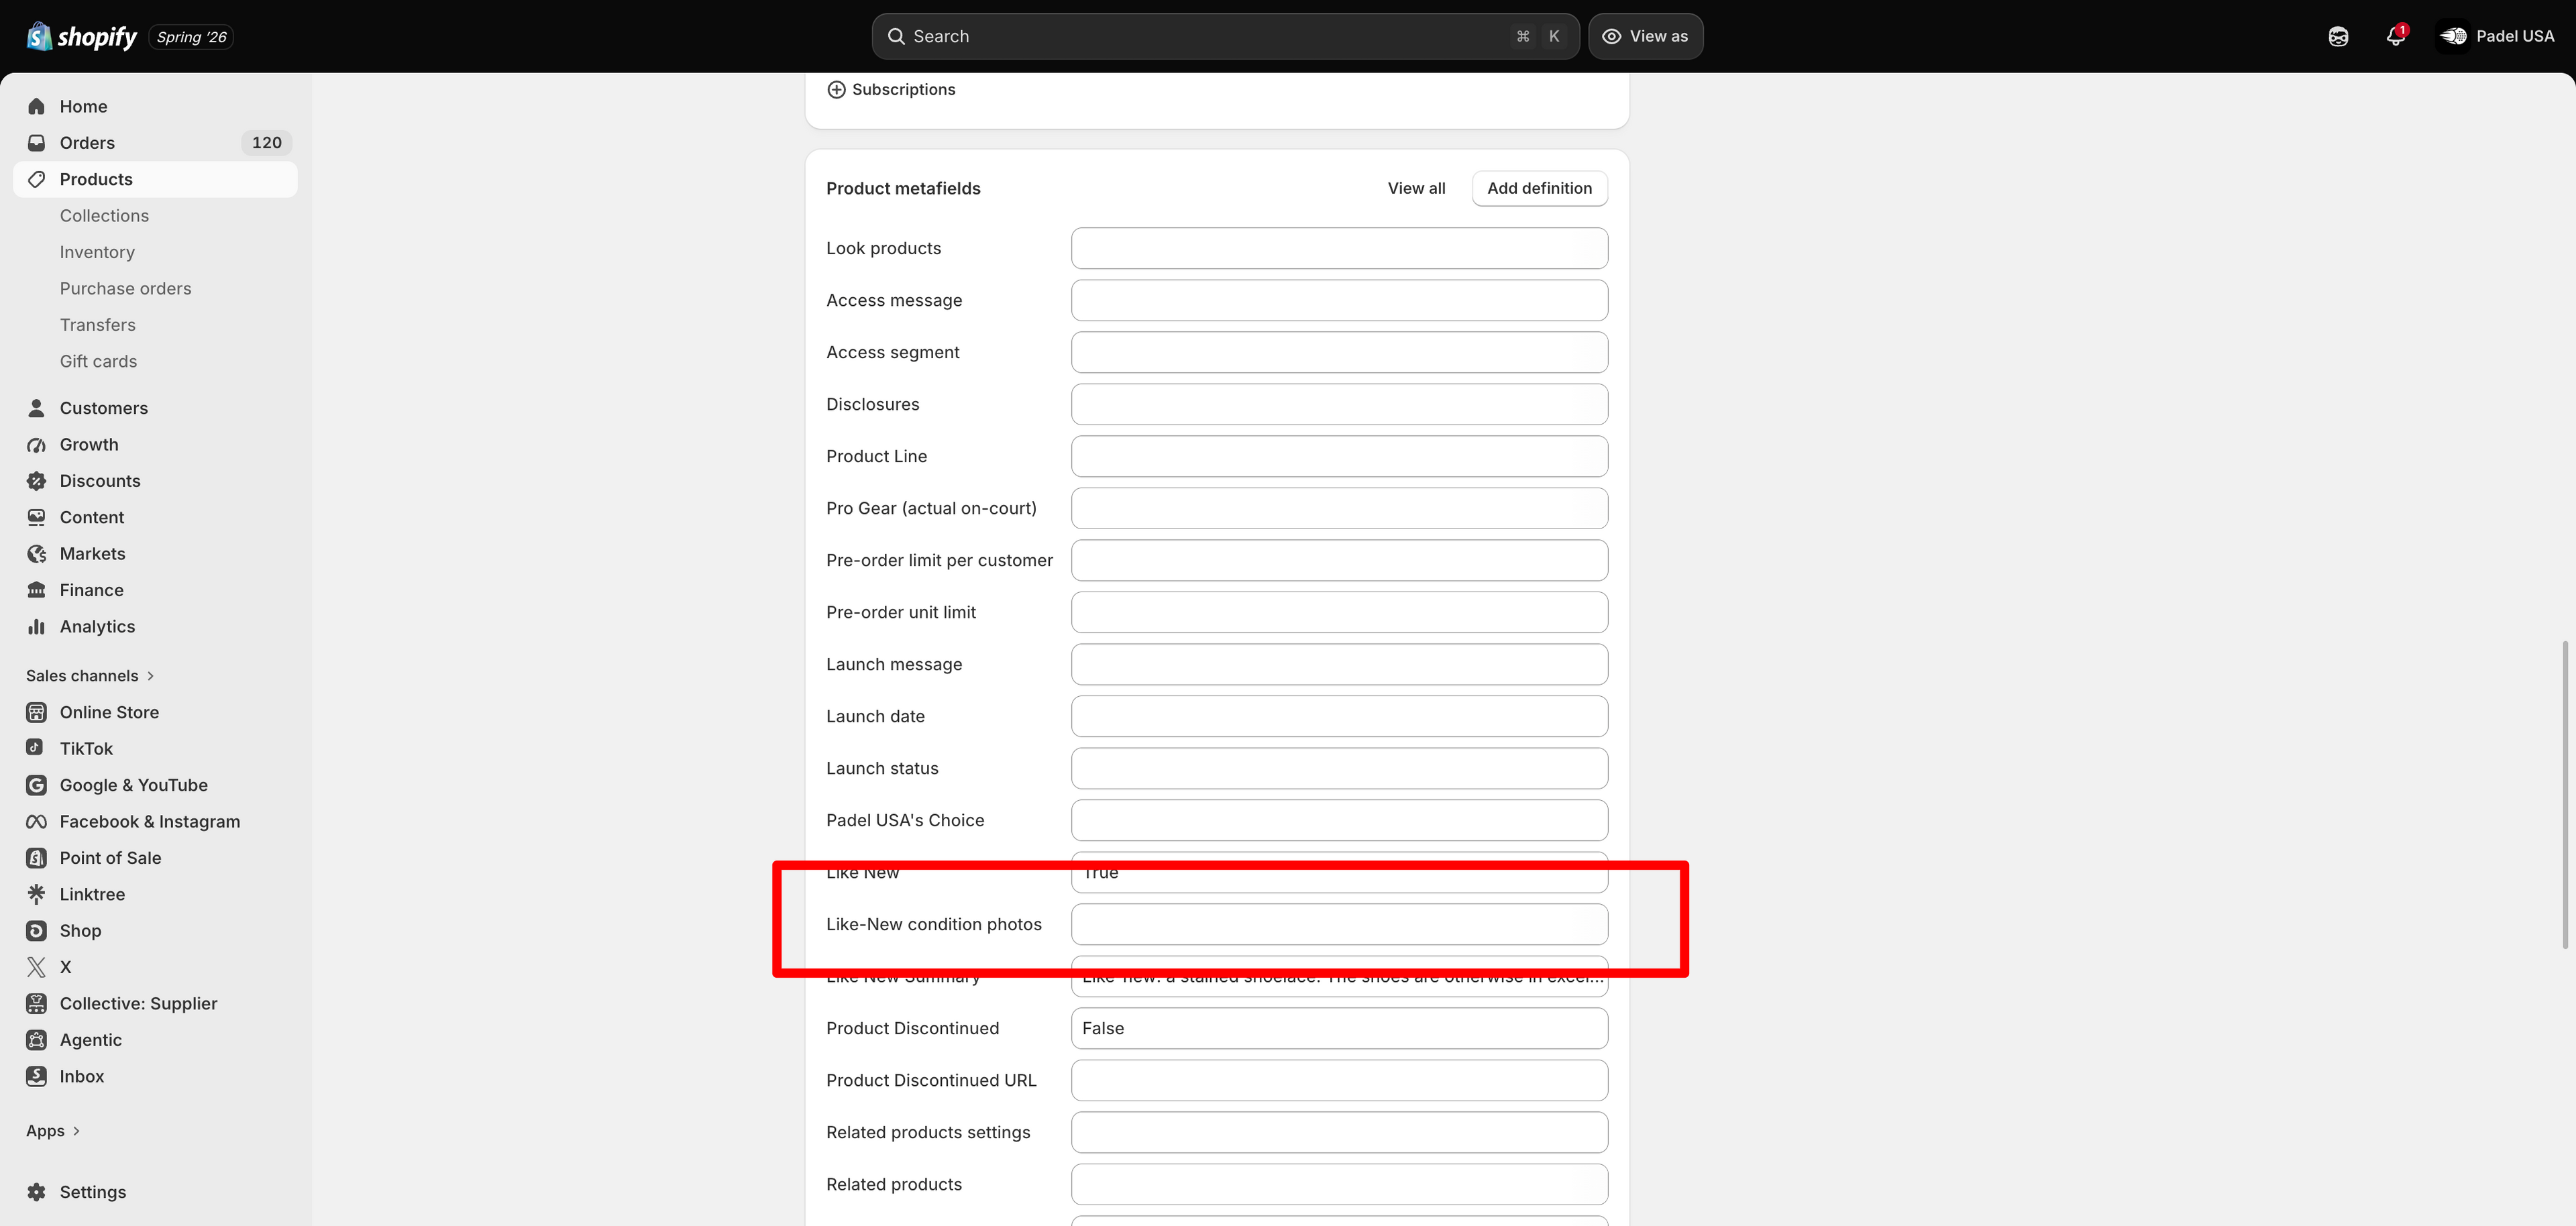Click the X channel icon
The width and height of the screenshot is (2576, 1226).
37,967
